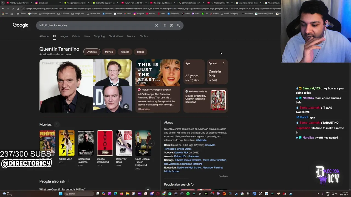Image resolution: width=351 pixels, height=197 pixels.
Task: Expand the Movies section chevron
Action: [x=56, y=124]
